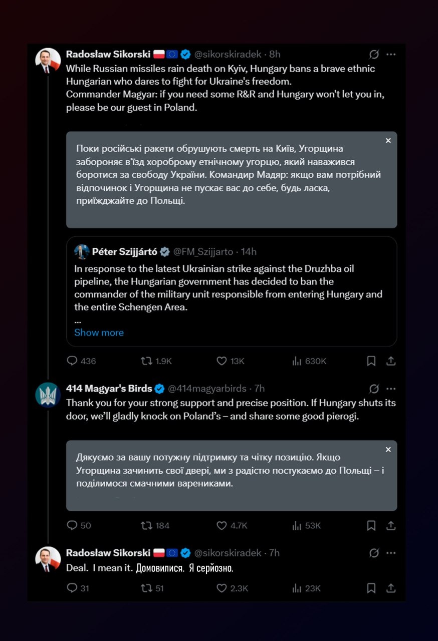The image size is (438, 641).
Task: Open more options on Magyar's Birds tweet
Action: [x=391, y=389]
